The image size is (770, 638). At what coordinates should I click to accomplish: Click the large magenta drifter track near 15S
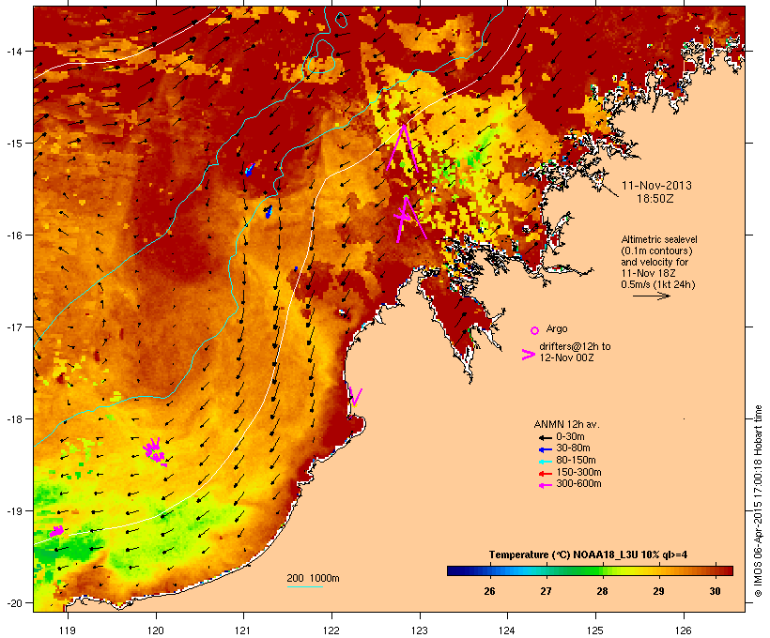403,148
